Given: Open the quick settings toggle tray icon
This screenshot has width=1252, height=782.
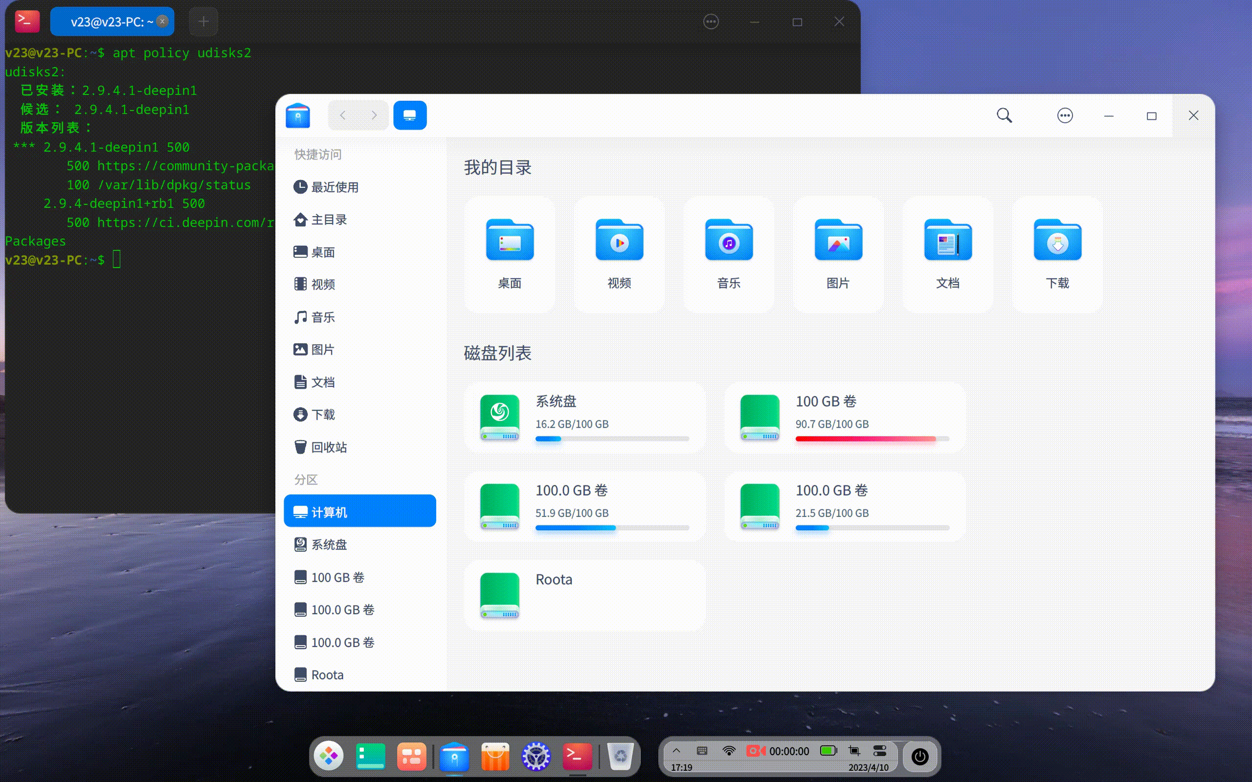Looking at the screenshot, I should 879,751.
